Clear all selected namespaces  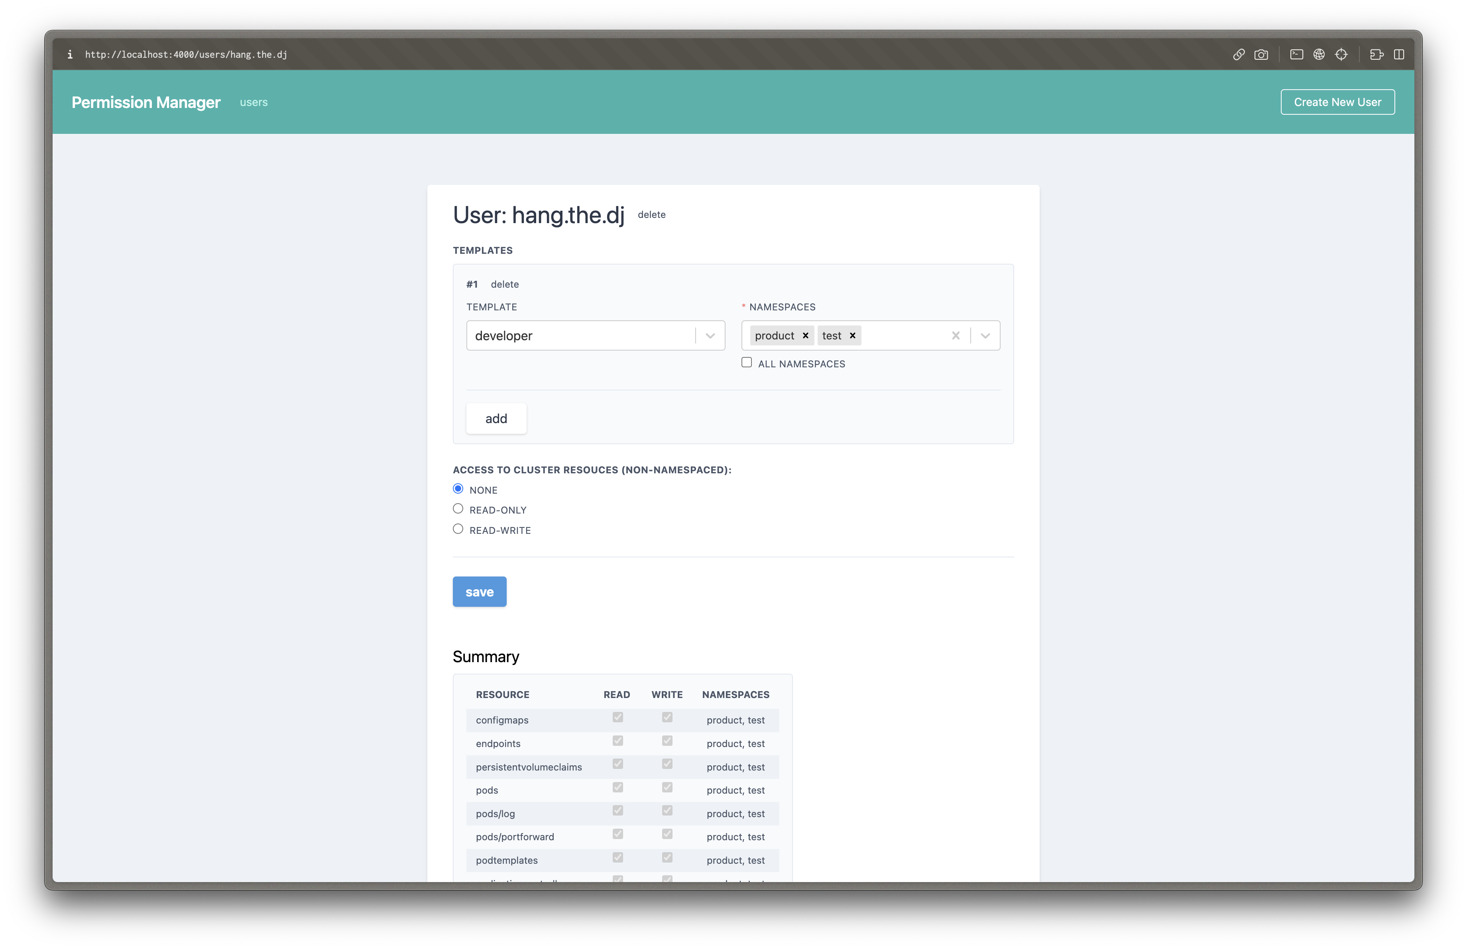click(956, 335)
